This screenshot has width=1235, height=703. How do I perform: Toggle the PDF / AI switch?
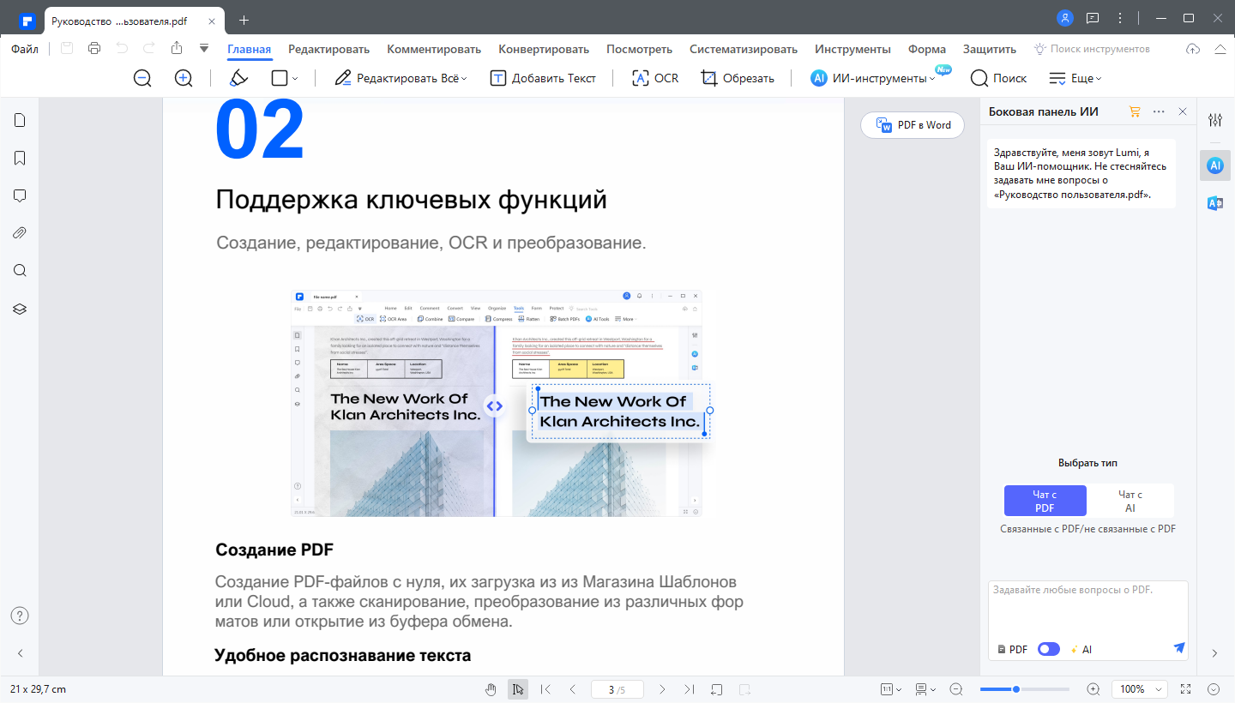click(x=1048, y=649)
